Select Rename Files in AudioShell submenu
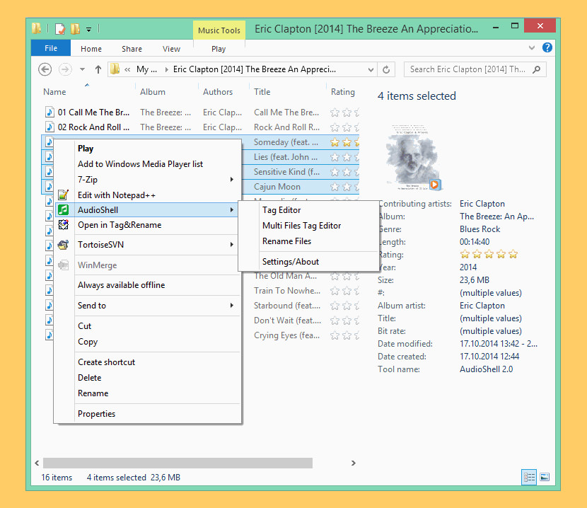The height and width of the screenshot is (508, 587). tap(286, 241)
